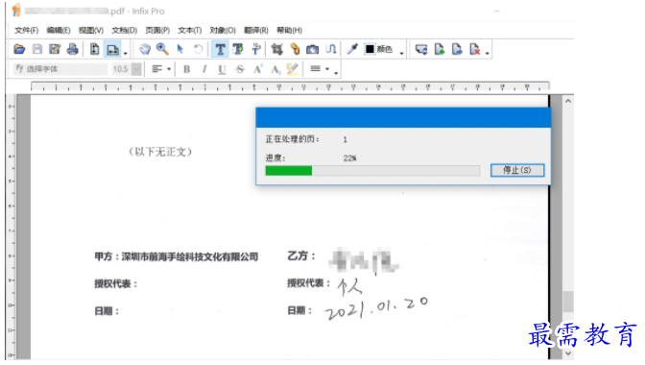Click the vertical scrollbar thumb
The image size is (645, 365).
click(568, 302)
